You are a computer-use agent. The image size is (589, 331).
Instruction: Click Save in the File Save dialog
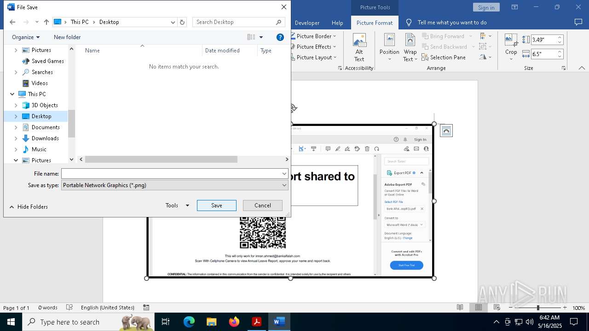coord(217,205)
